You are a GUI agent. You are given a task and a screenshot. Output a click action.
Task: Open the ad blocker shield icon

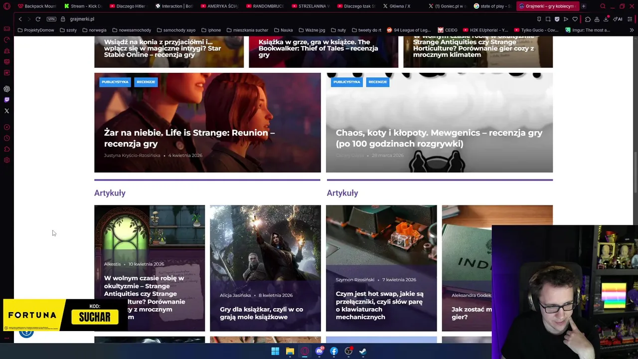[x=557, y=19]
